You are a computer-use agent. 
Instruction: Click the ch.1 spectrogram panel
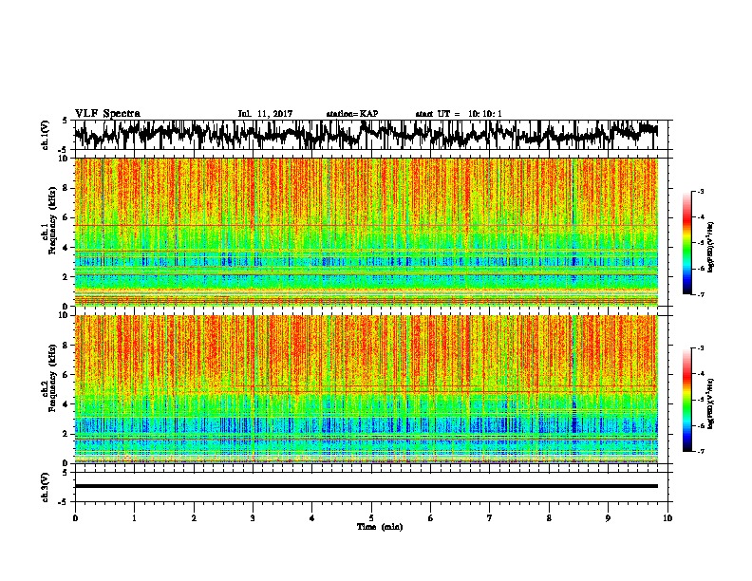(x=366, y=232)
